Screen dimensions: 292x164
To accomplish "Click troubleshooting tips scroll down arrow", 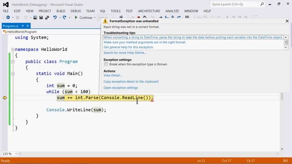I will [x=286, y=47].
